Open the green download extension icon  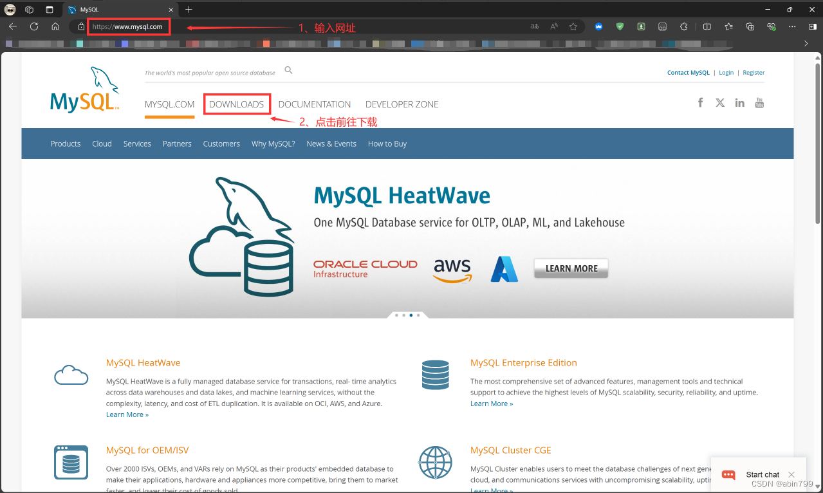pos(641,26)
